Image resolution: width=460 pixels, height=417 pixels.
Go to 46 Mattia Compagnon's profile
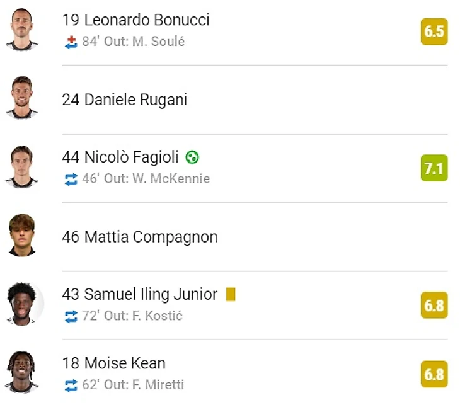(139, 237)
